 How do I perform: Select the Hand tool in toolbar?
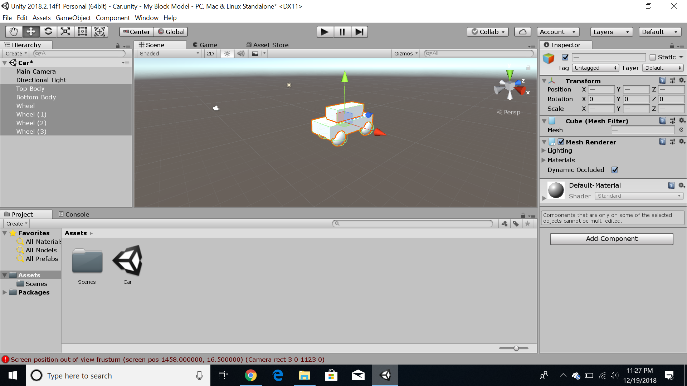pyautogui.click(x=14, y=32)
